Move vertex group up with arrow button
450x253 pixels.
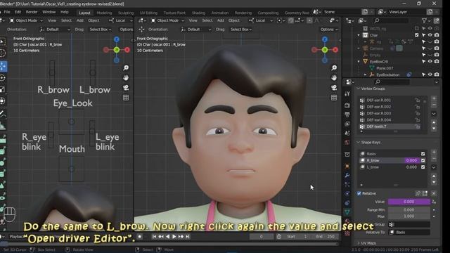point(434,122)
